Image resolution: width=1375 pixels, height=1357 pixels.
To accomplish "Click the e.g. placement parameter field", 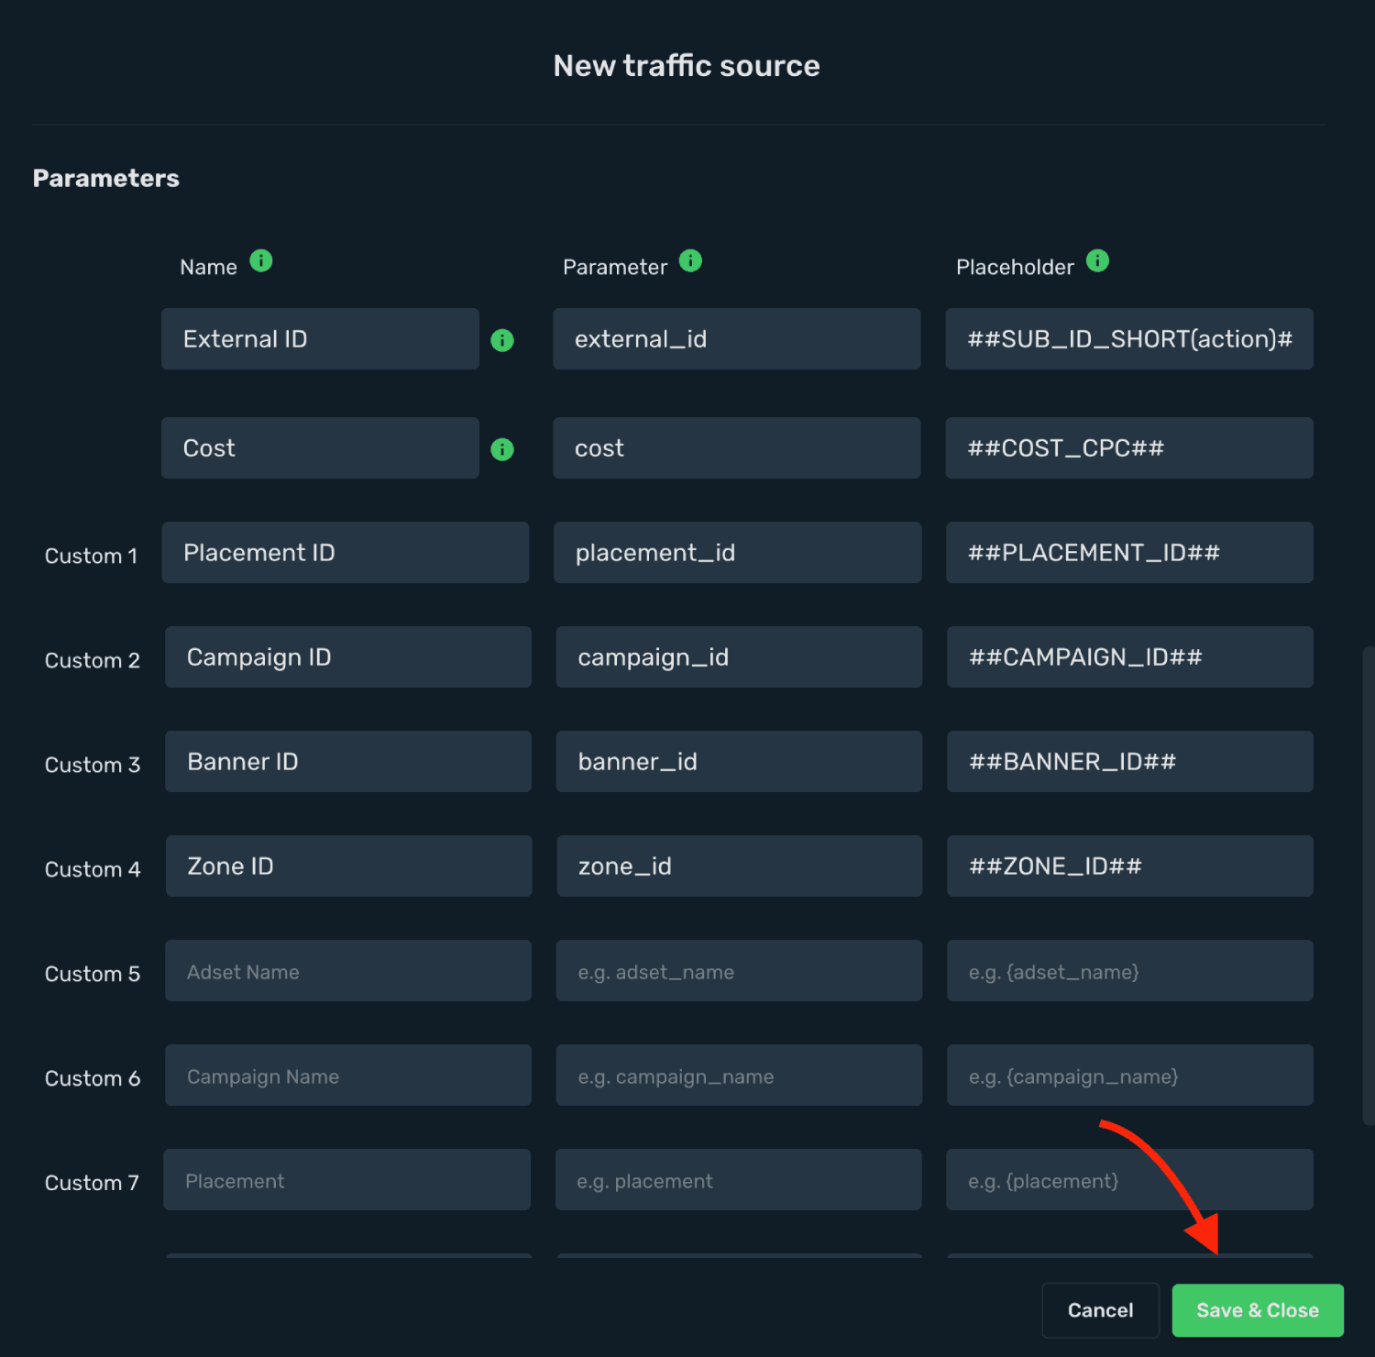I will 739,1180.
